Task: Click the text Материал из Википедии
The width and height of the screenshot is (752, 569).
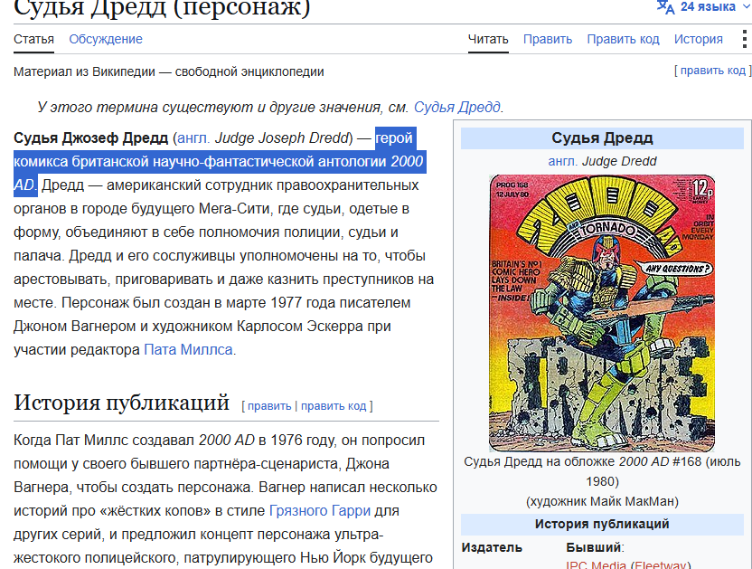Action: coord(84,71)
